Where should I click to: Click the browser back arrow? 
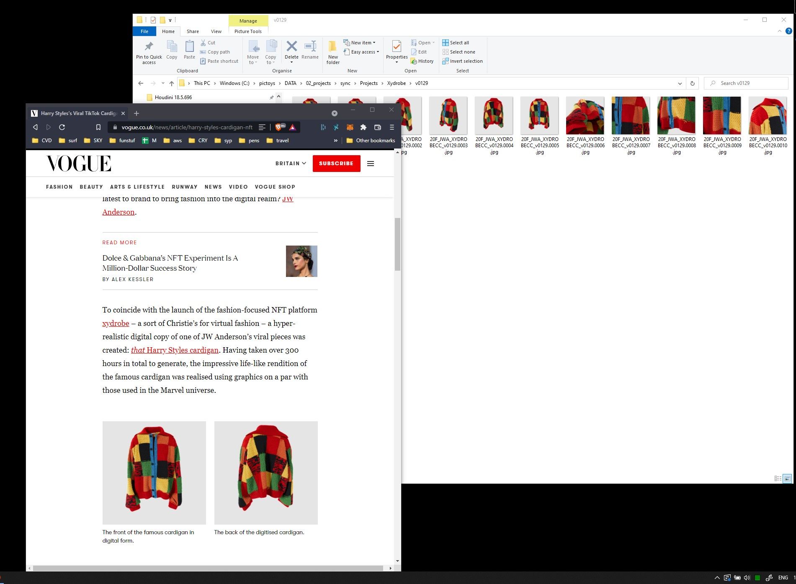point(35,127)
